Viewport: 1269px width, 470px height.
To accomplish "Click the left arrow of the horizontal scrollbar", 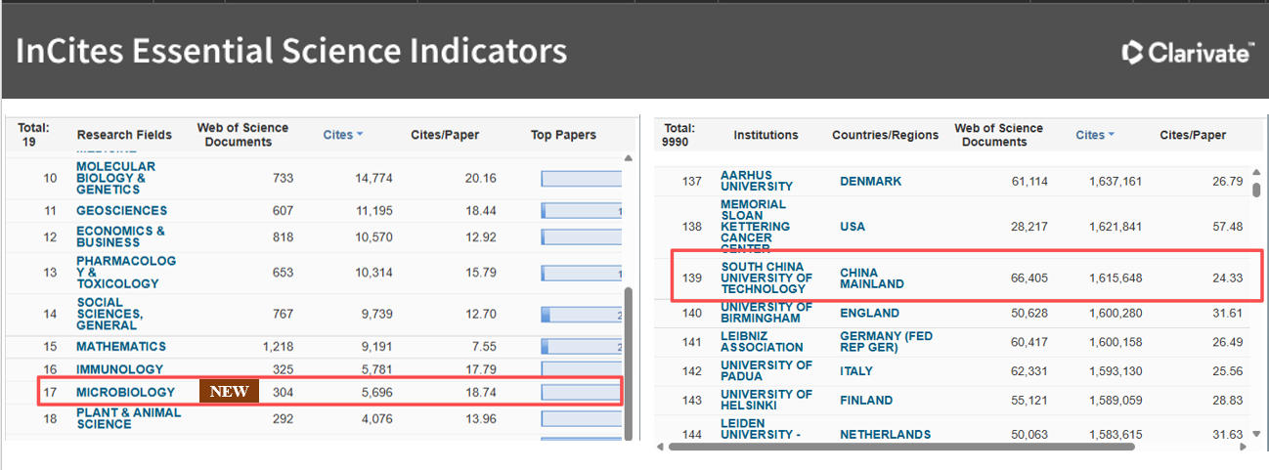I will coord(662,447).
